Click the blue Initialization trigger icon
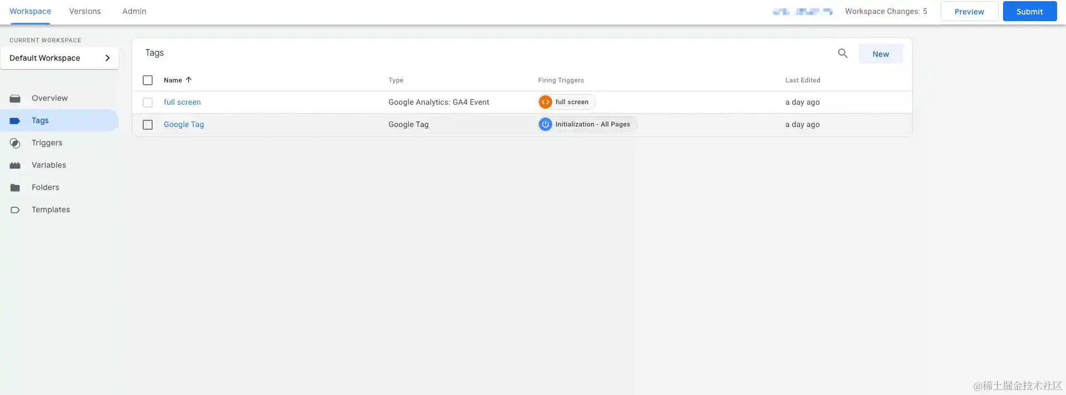The width and height of the screenshot is (1066, 395). tap(546, 124)
